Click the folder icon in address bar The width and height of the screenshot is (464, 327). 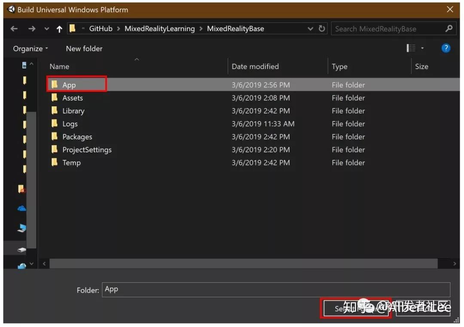point(73,28)
